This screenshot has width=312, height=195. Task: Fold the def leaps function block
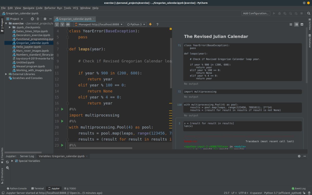click(68, 49)
